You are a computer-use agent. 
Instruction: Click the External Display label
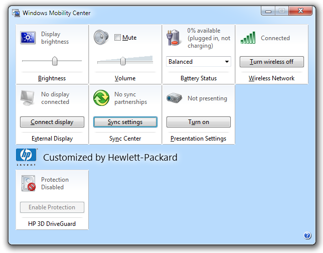52,139
